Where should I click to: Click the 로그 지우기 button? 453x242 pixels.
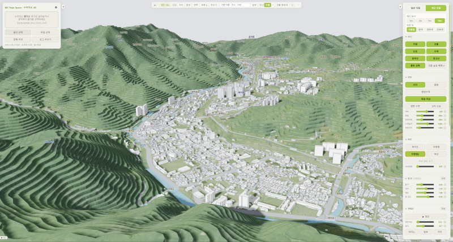click(x=45, y=40)
